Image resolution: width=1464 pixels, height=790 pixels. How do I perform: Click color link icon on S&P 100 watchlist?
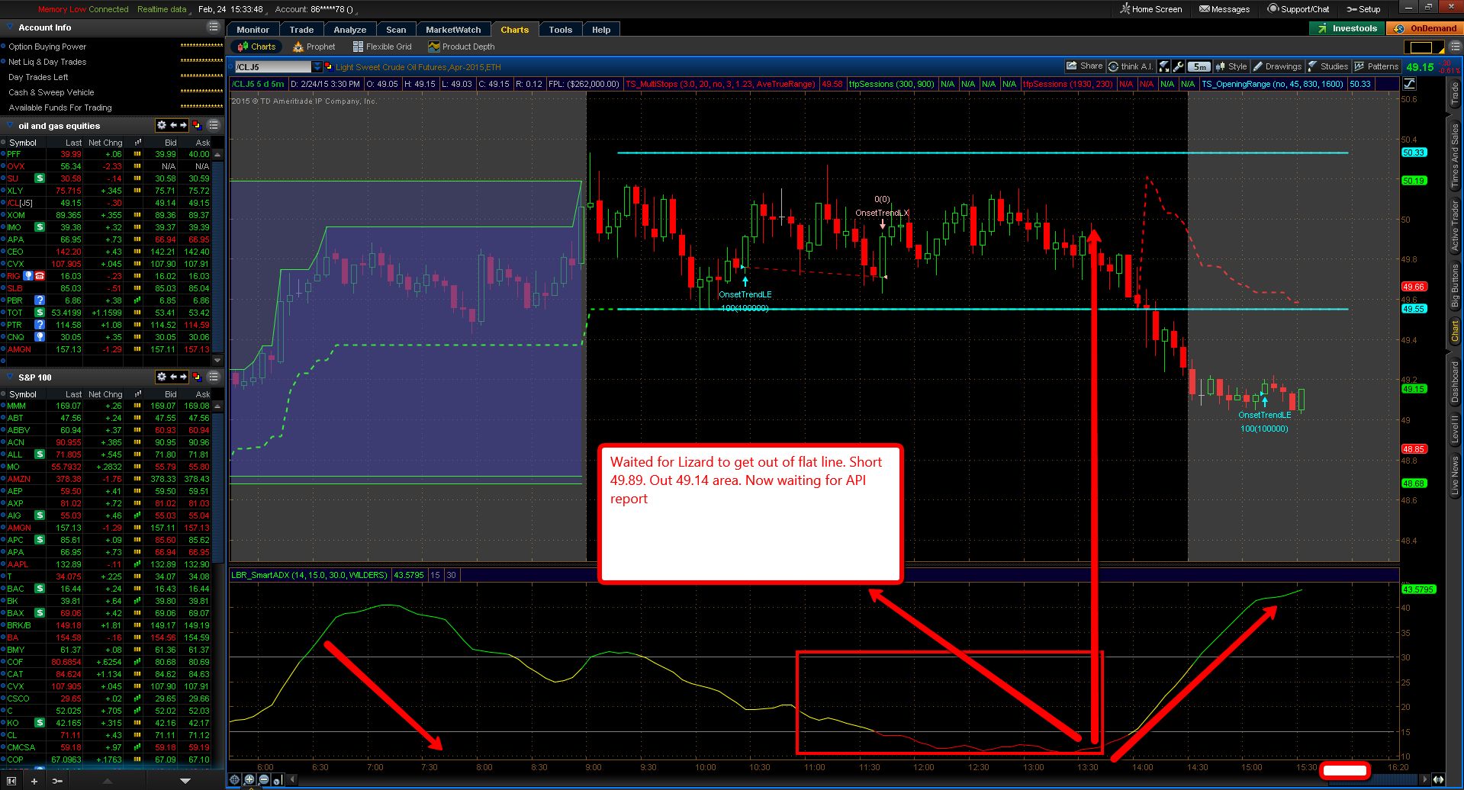197,377
